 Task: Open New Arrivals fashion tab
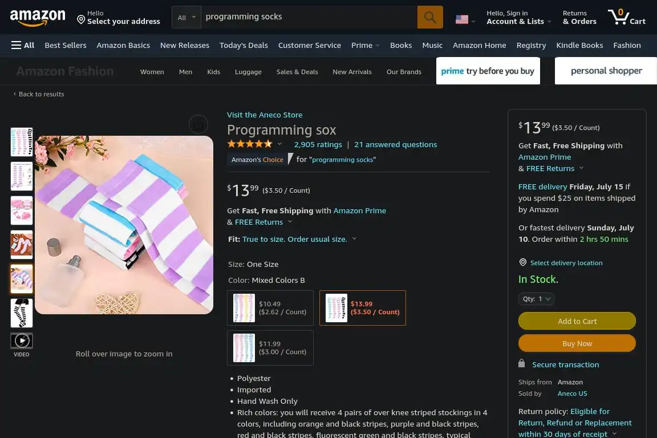(352, 72)
